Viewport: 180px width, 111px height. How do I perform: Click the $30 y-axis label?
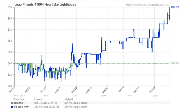point(10,75)
